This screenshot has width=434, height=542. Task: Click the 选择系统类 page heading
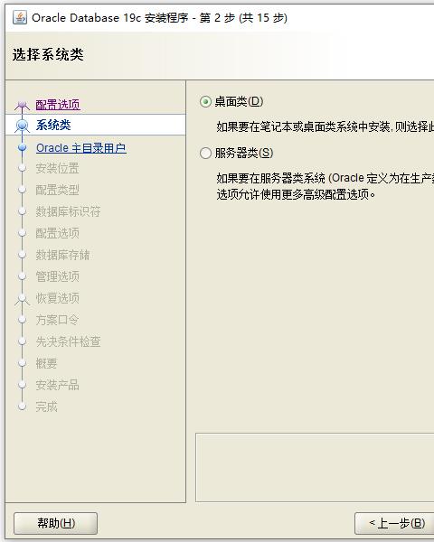pyautogui.click(x=48, y=54)
